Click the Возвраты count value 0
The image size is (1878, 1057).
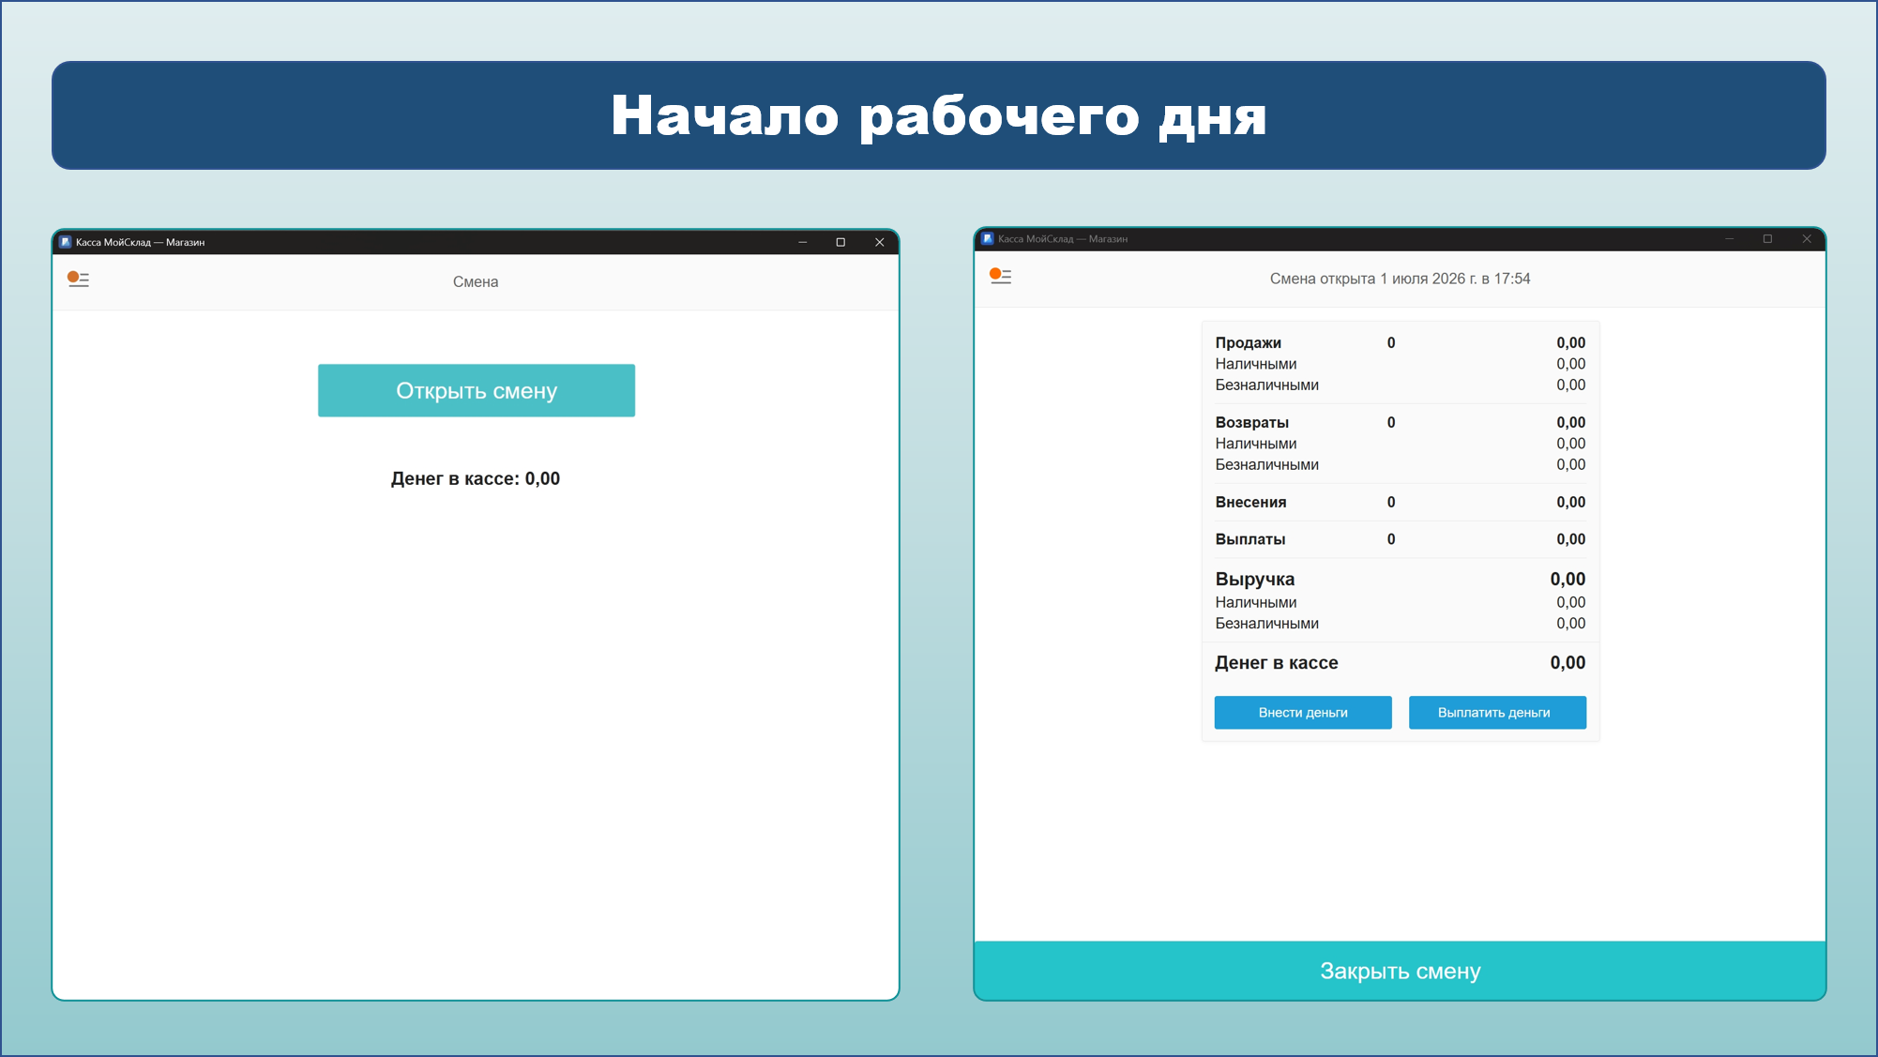pos(1391,423)
